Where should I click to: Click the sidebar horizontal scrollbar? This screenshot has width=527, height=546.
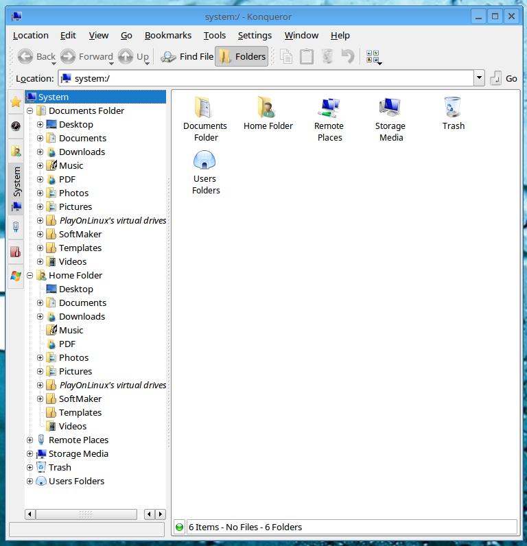[x=86, y=514]
